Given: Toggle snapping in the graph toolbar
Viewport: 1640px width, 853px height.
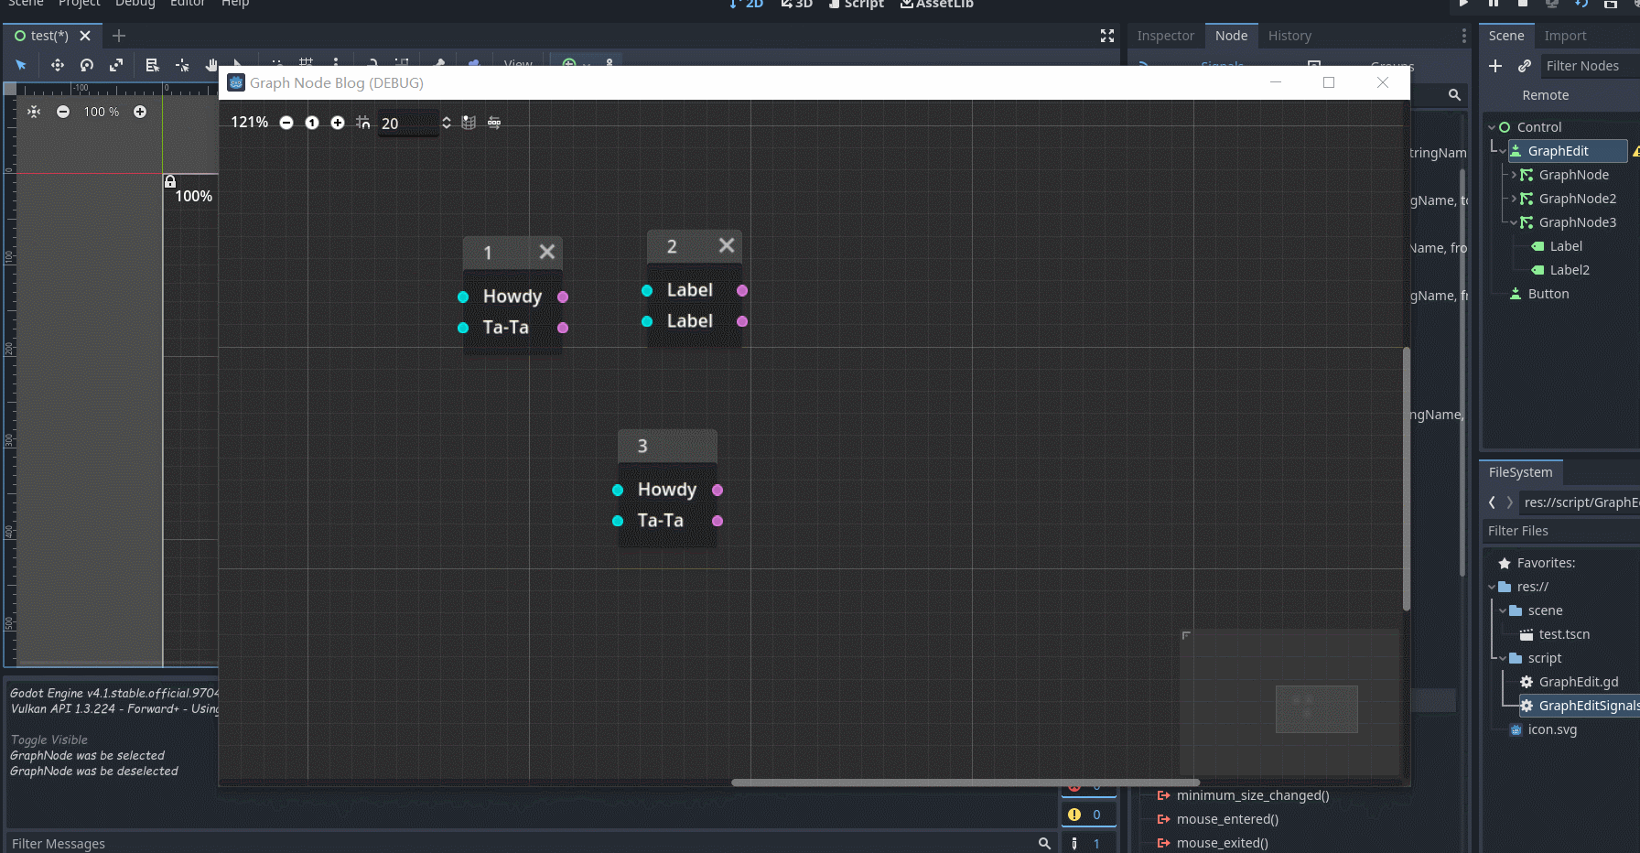Looking at the screenshot, I should [362, 122].
